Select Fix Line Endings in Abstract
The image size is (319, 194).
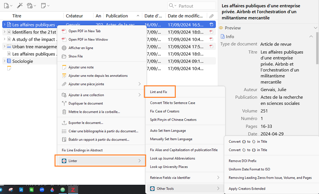pos(82,150)
